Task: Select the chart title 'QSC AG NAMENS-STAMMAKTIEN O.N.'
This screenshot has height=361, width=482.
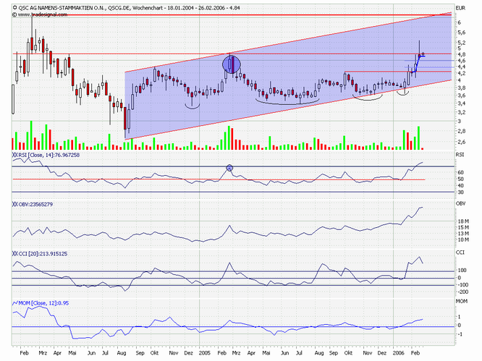Action: coord(62,8)
